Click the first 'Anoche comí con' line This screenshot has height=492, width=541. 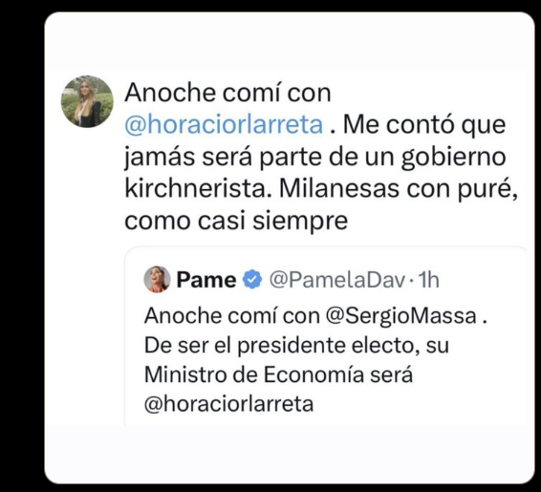227,93
